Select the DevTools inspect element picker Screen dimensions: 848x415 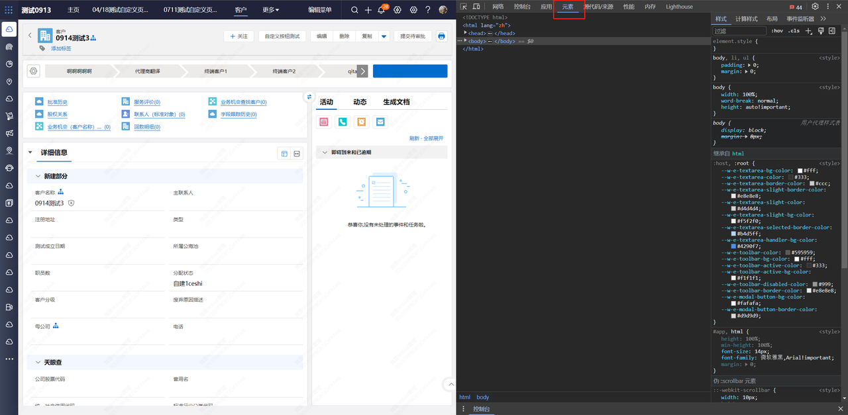coord(464,7)
